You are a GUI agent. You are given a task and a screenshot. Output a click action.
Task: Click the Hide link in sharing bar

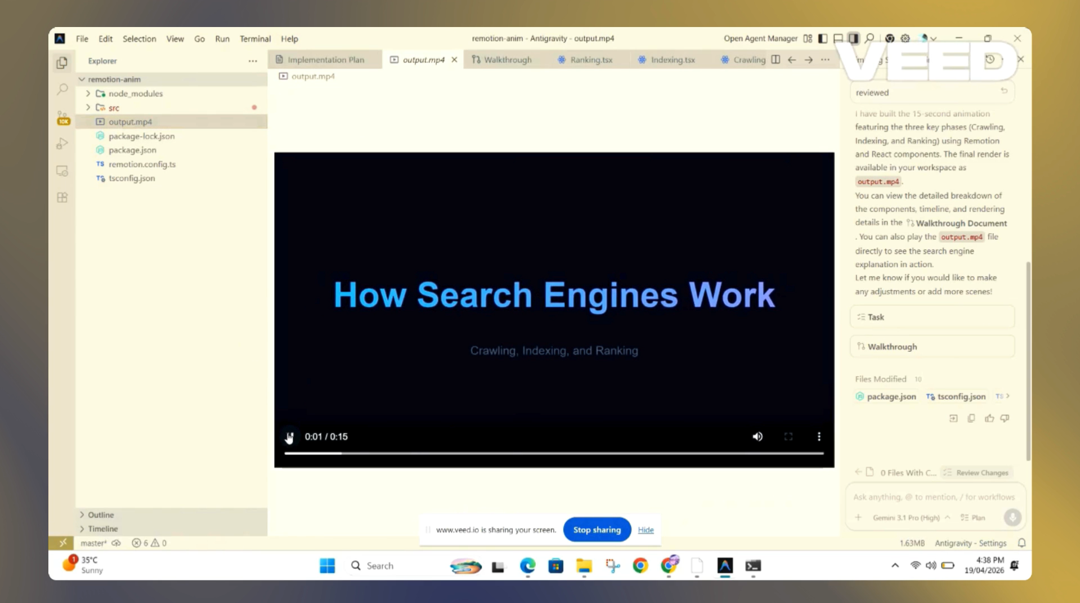646,530
